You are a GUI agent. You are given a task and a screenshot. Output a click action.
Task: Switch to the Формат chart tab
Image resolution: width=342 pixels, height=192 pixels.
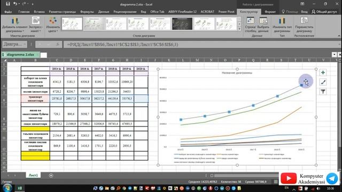270,12
